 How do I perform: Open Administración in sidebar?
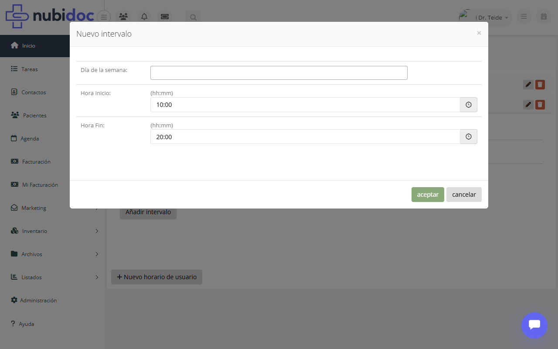pyautogui.click(x=52, y=300)
